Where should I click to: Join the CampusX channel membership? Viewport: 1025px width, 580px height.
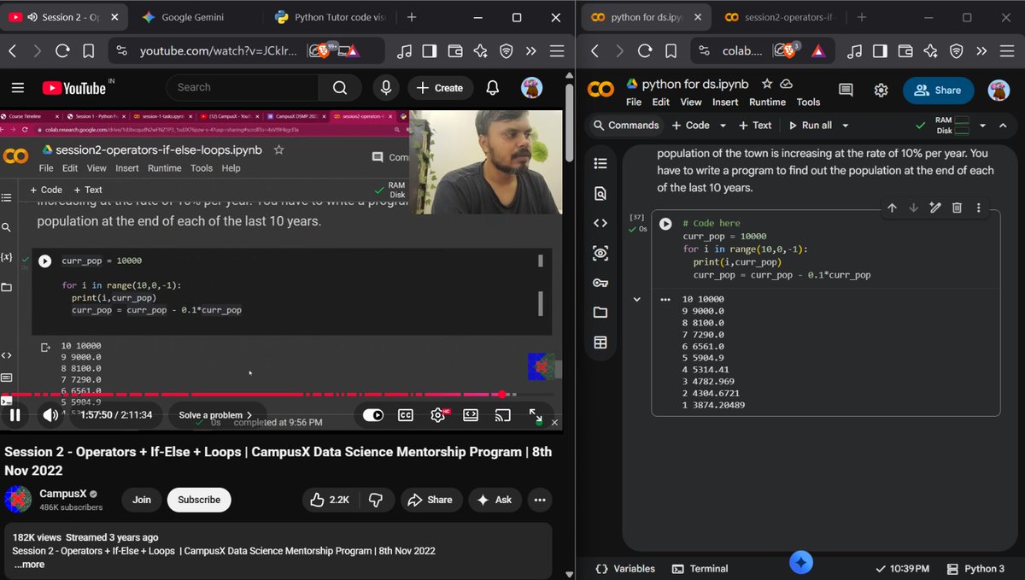(x=142, y=500)
